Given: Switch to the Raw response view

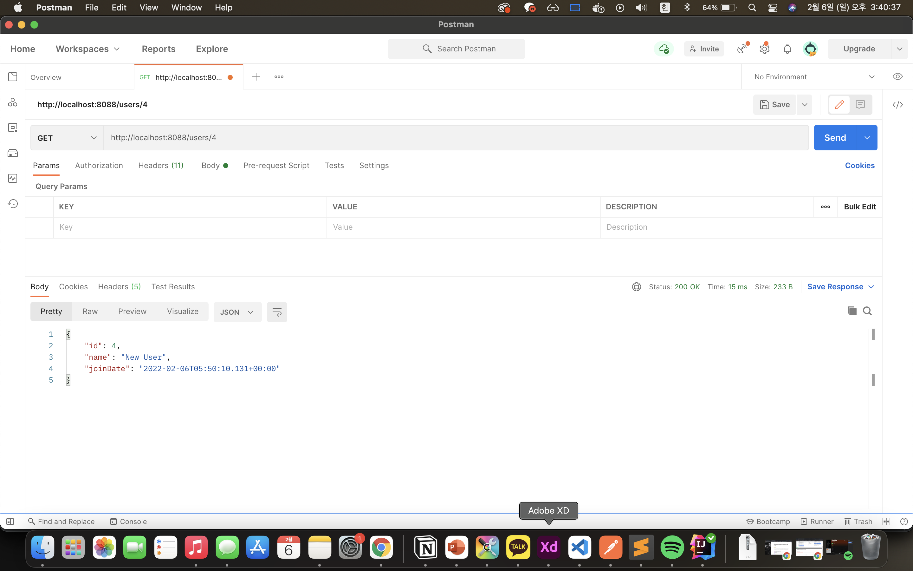Looking at the screenshot, I should point(90,311).
